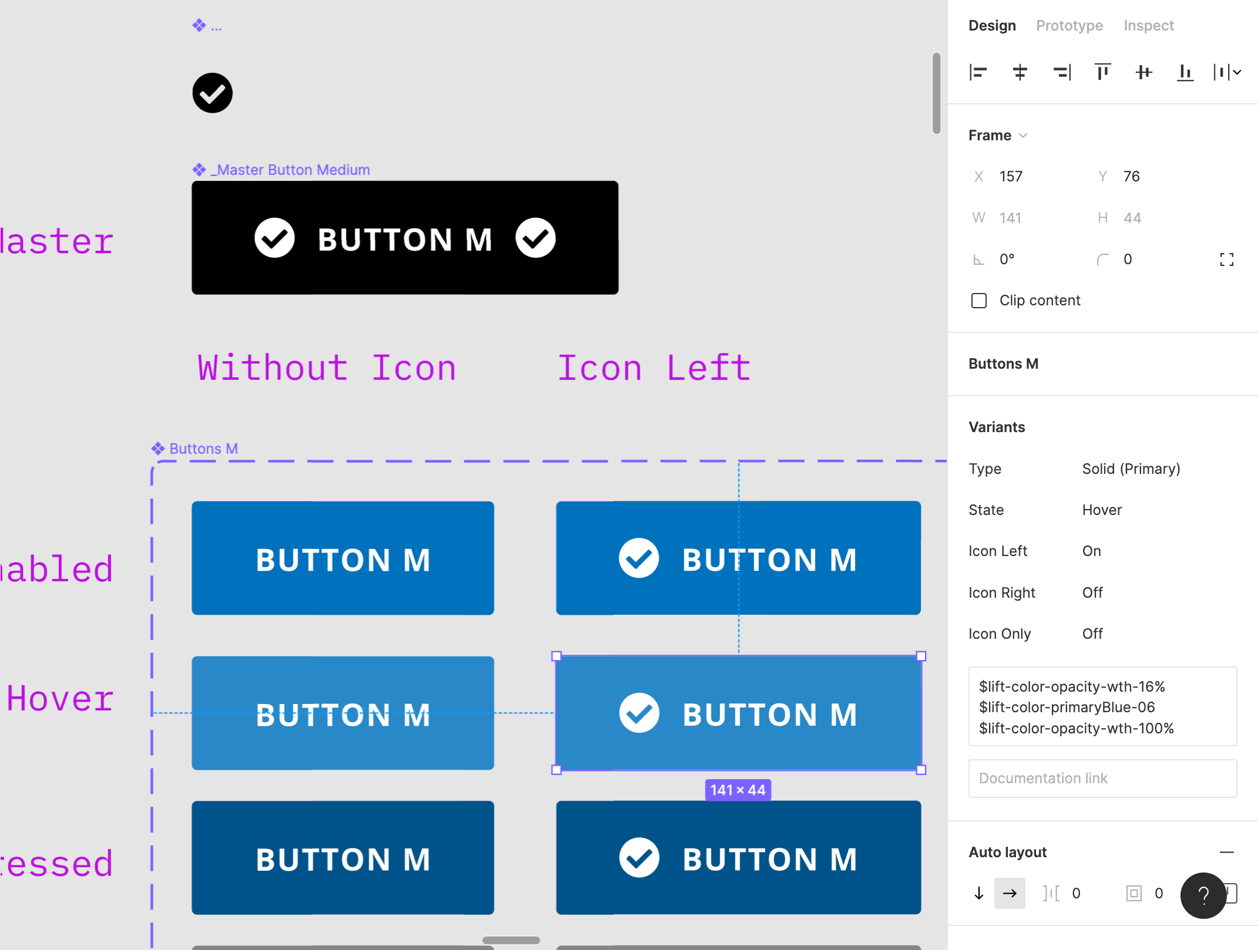Screen dimensions: 1258x950
Task: Click independent corners icon
Action: [x=1226, y=260]
